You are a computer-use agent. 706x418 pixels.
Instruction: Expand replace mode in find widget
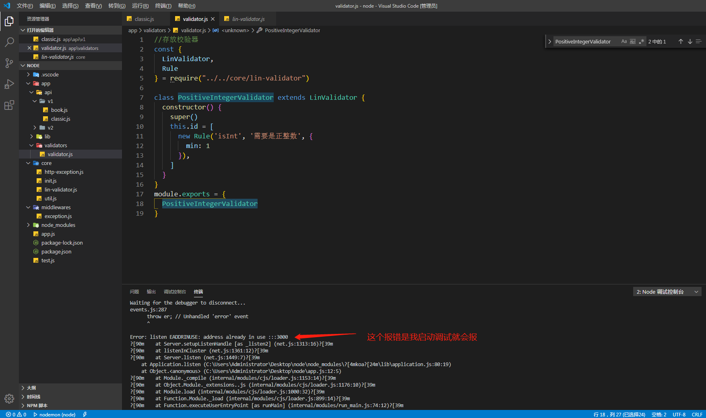[x=549, y=41]
